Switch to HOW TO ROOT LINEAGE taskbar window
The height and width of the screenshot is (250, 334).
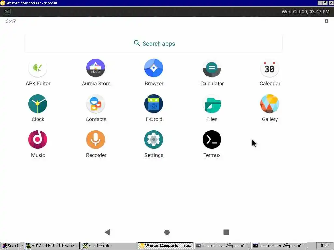point(52,246)
